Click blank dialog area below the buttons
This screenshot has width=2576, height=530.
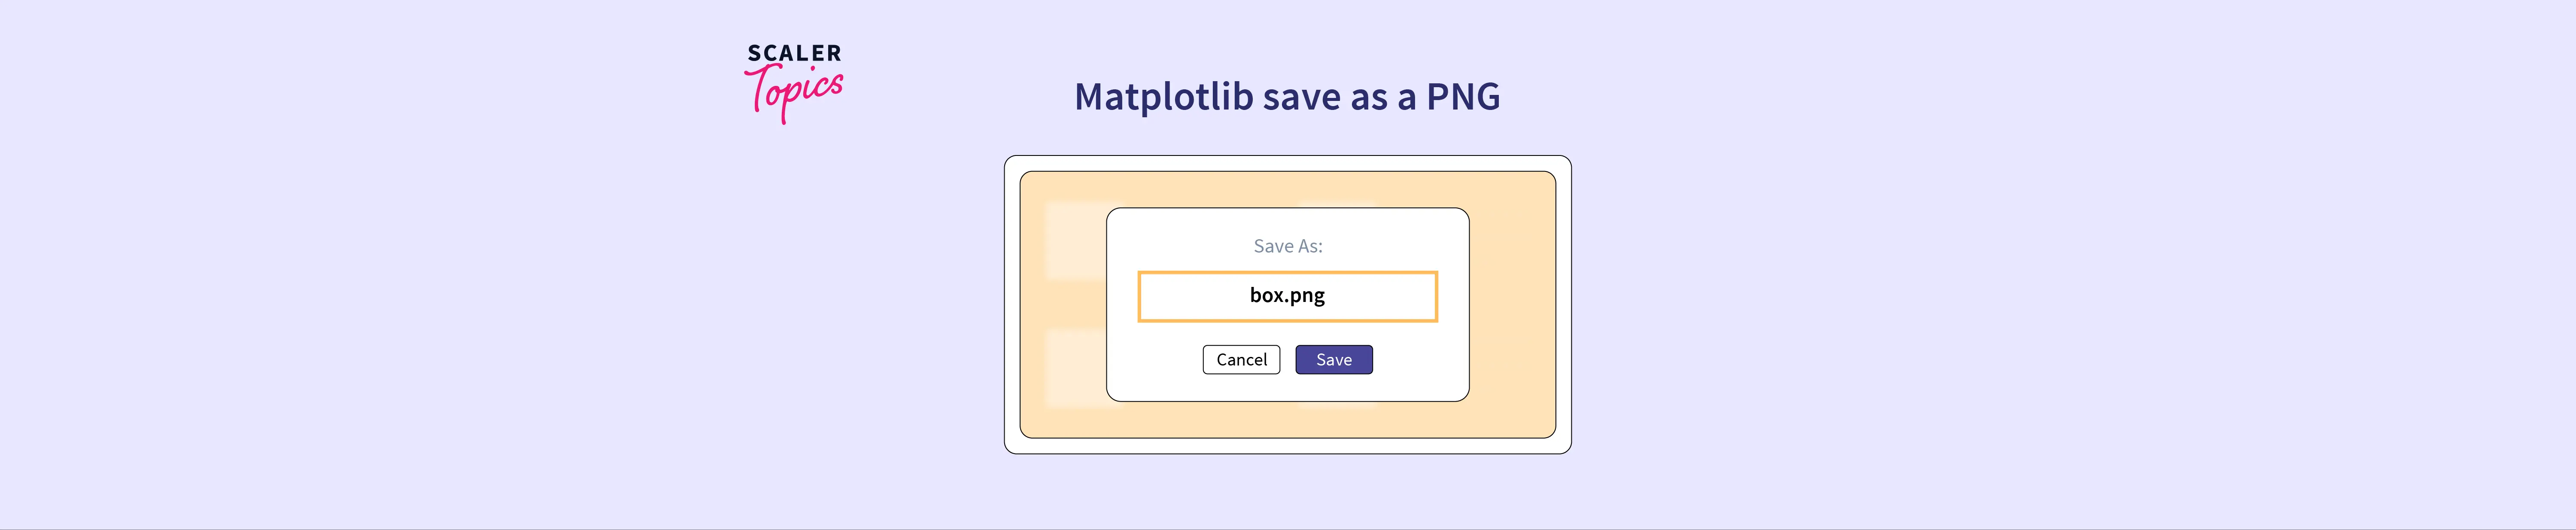[1287, 388]
